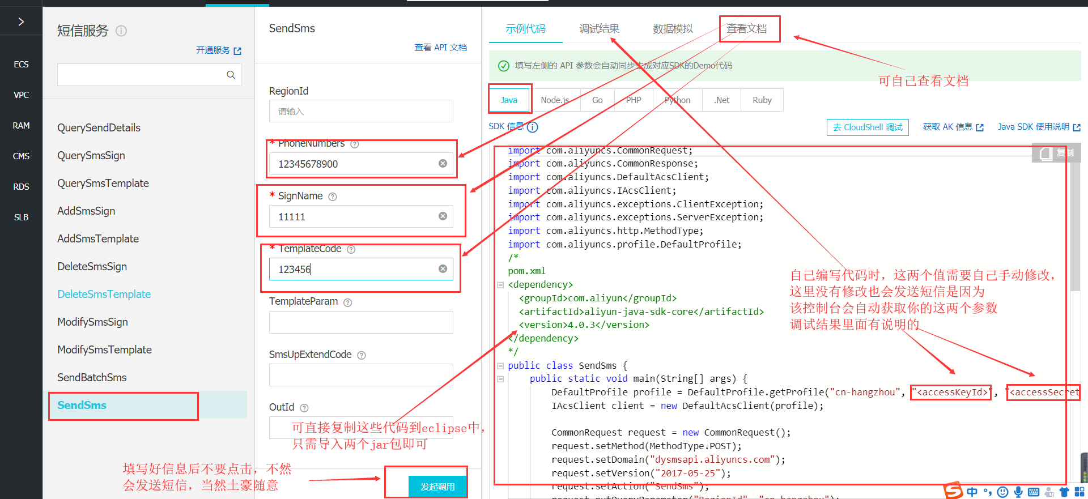The width and height of the screenshot is (1088, 499).
Task: Select the PHP language tab
Action: point(634,100)
